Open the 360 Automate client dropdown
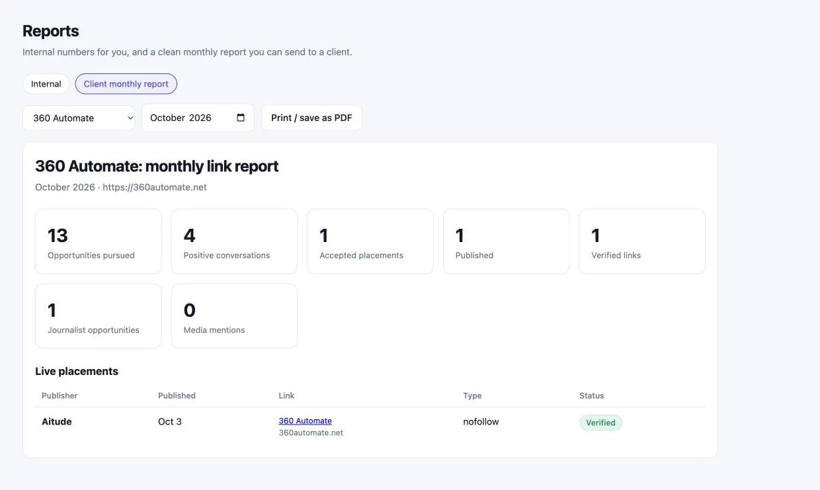Image resolution: width=820 pixels, height=490 pixels. point(79,118)
